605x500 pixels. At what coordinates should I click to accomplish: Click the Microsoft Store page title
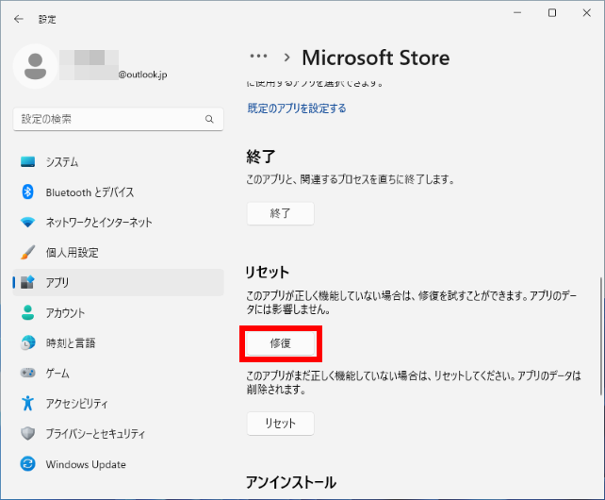(x=375, y=58)
